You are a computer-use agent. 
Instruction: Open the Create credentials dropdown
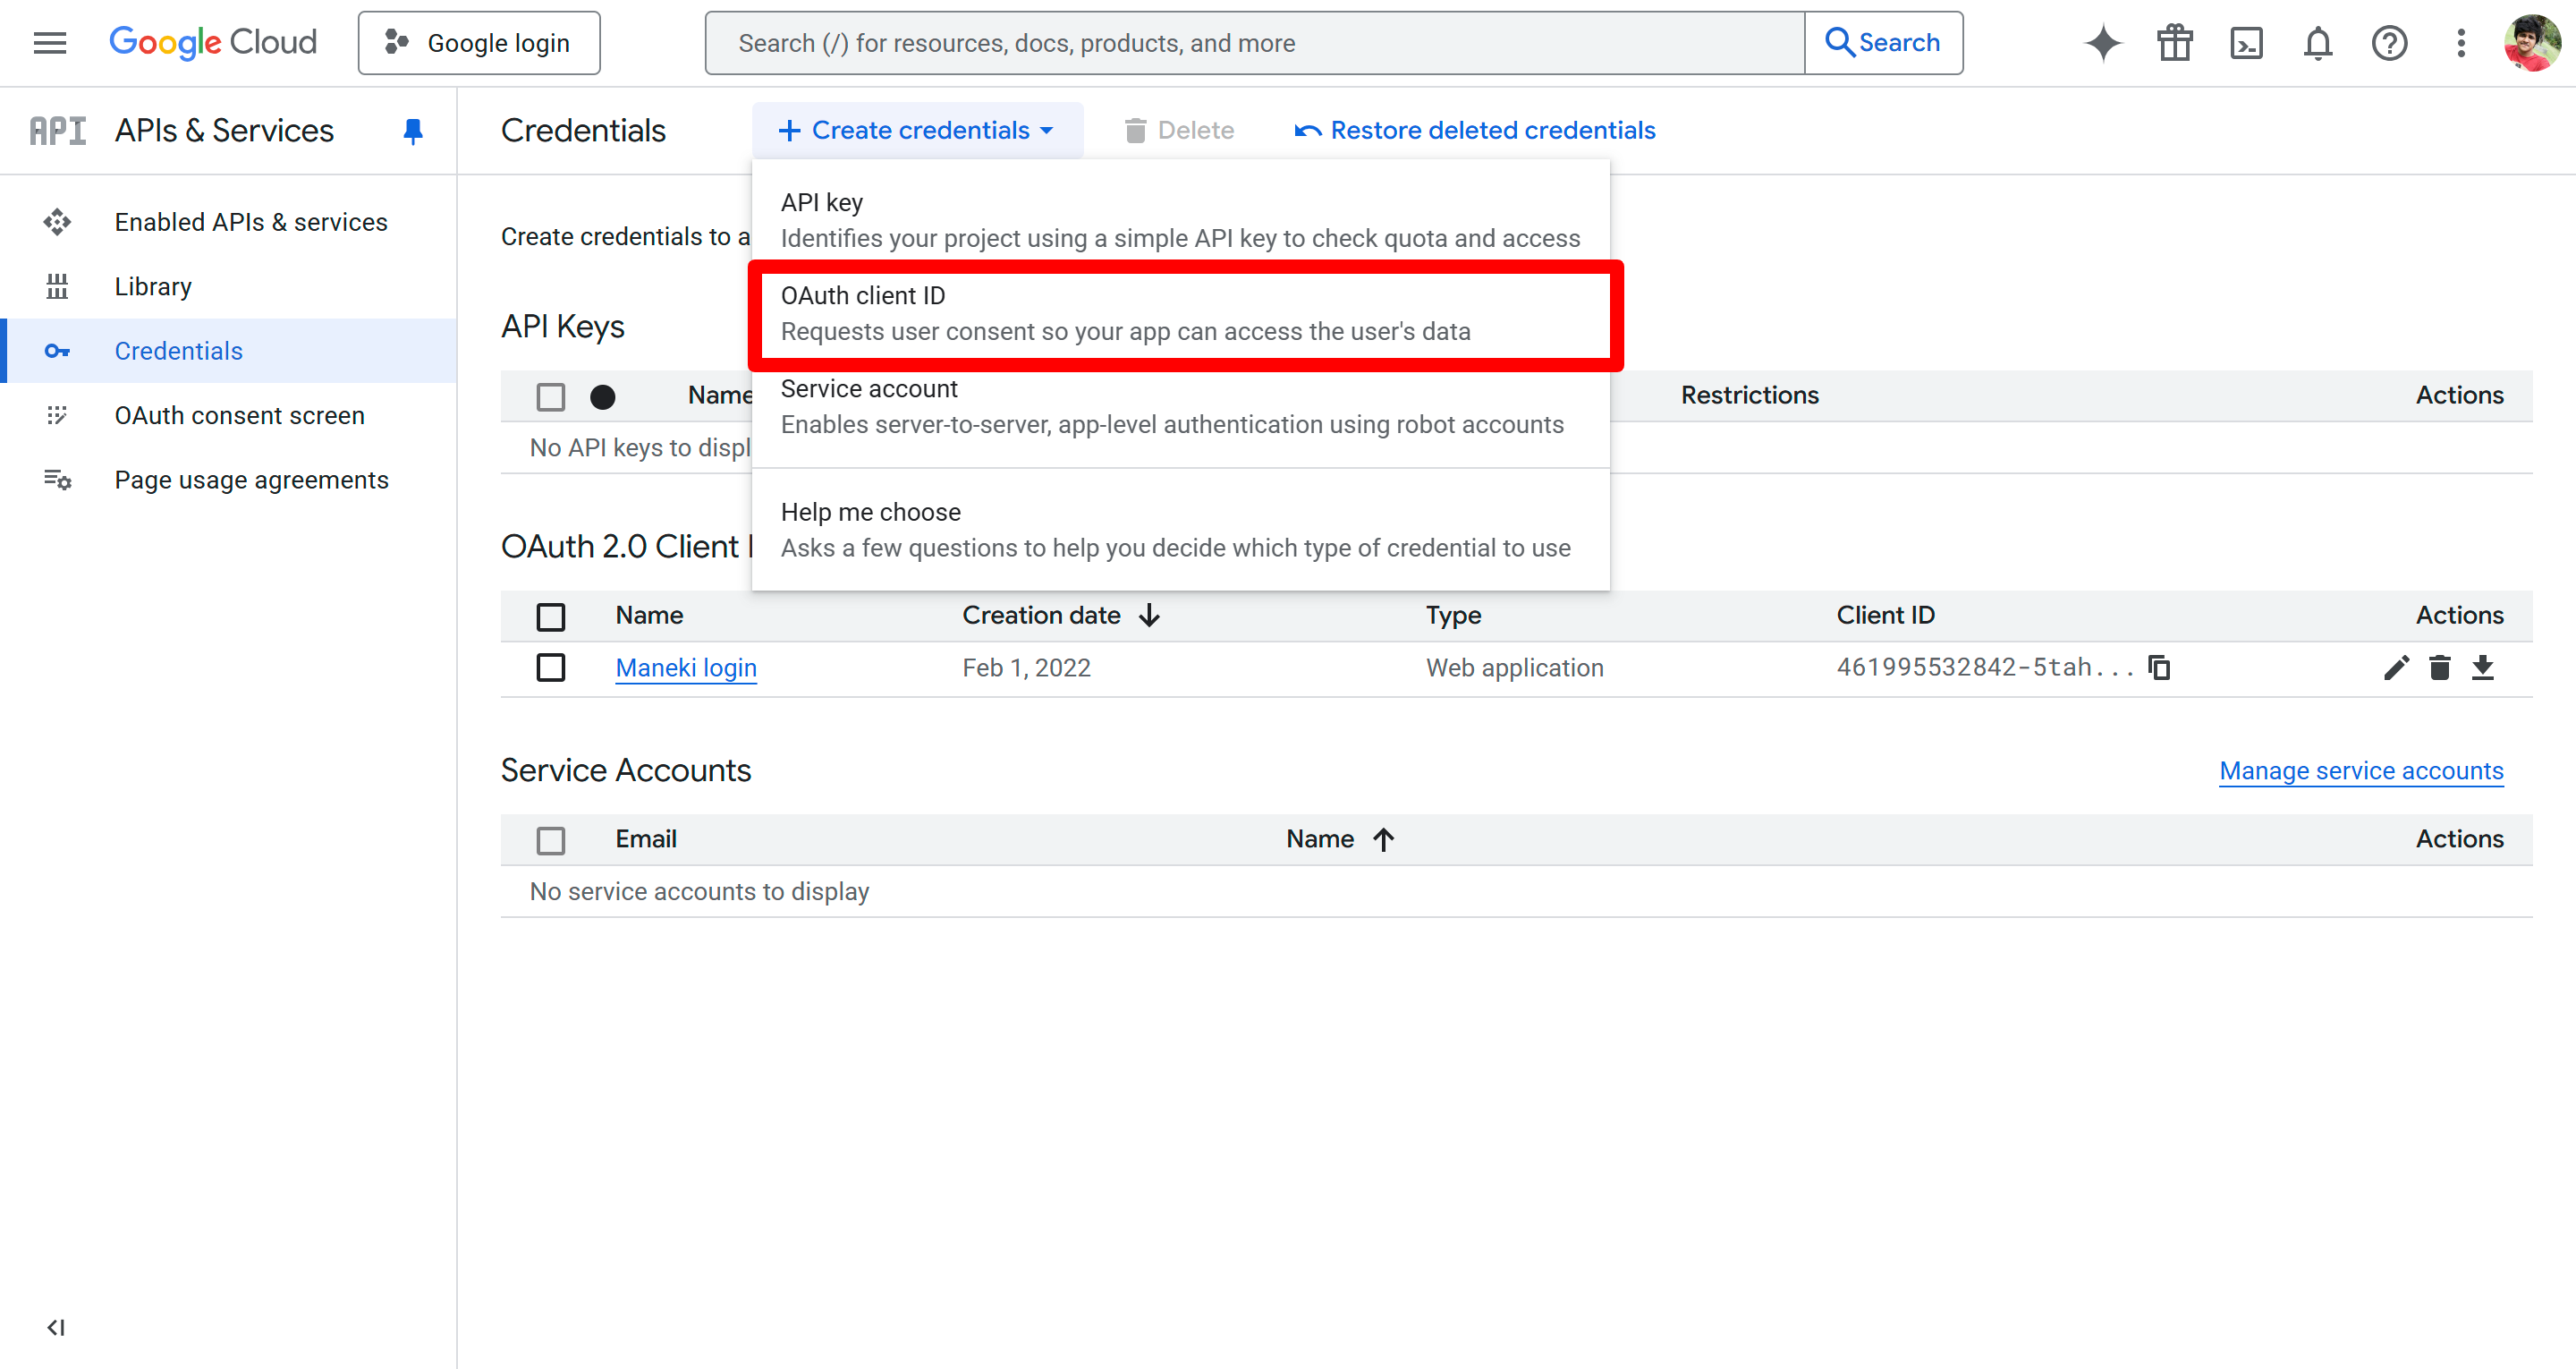[x=916, y=130]
